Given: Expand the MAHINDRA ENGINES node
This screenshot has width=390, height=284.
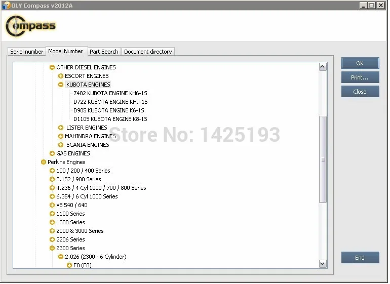Looking at the screenshot, I should 60,136.
